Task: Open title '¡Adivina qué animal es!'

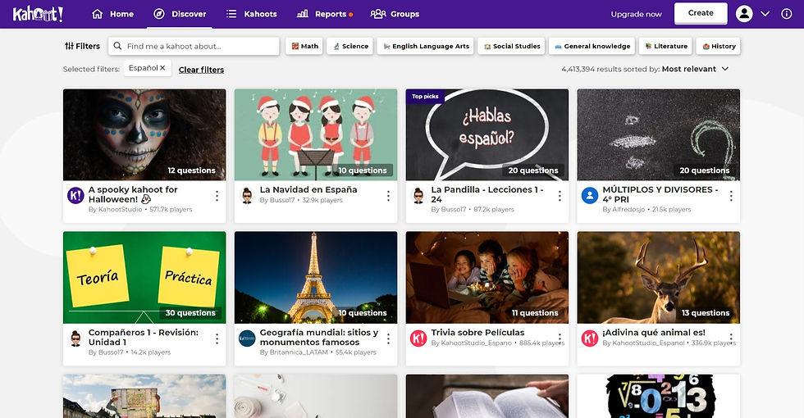Action: 654,333
